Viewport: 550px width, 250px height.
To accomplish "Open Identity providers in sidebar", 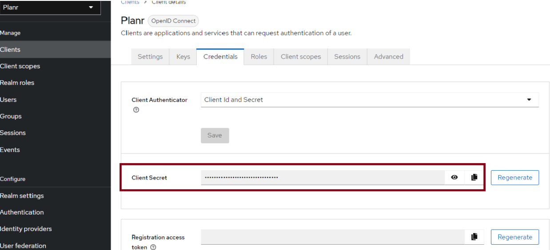I will click(26, 229).
